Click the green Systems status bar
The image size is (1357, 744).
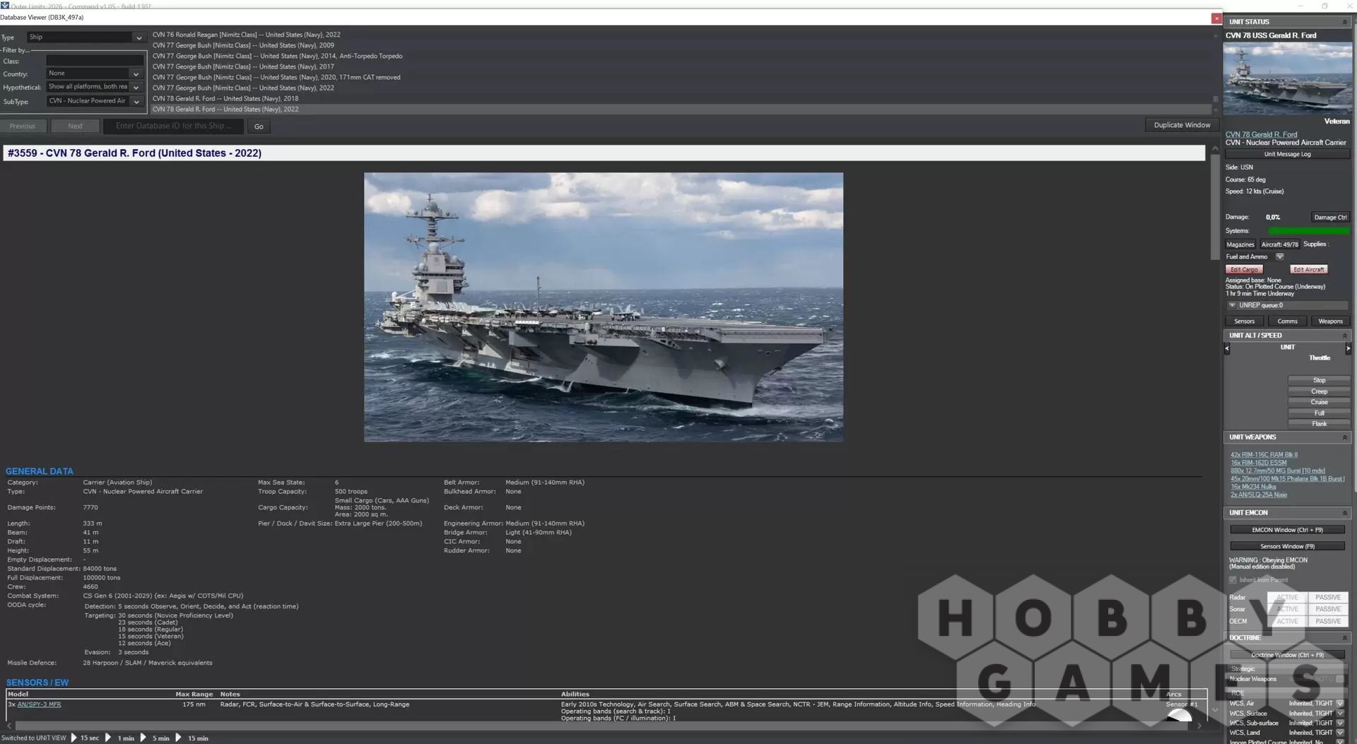[x=1308, y=231]
